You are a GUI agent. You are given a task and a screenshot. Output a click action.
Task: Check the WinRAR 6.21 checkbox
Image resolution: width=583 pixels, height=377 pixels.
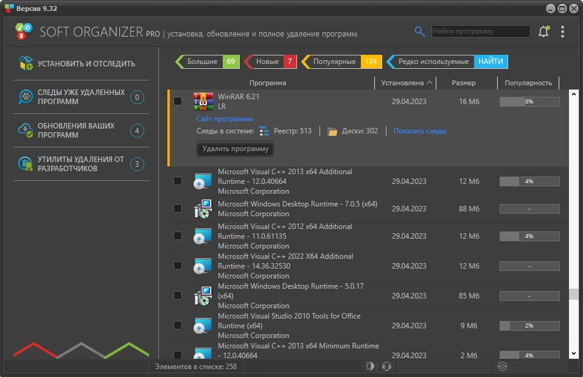point(178,101)
